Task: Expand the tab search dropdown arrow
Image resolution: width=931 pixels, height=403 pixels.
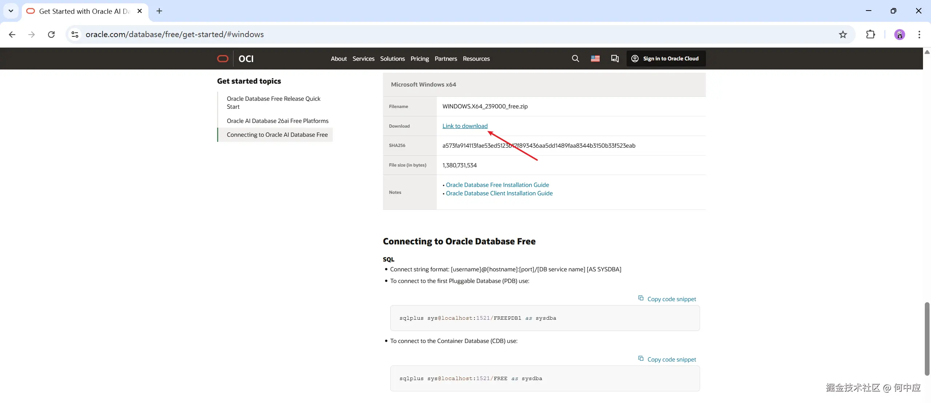Action: tap(11, 11)
